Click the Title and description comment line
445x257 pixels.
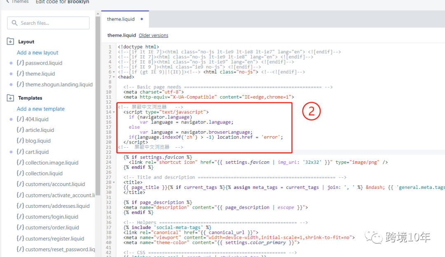[x=235, y=177]
